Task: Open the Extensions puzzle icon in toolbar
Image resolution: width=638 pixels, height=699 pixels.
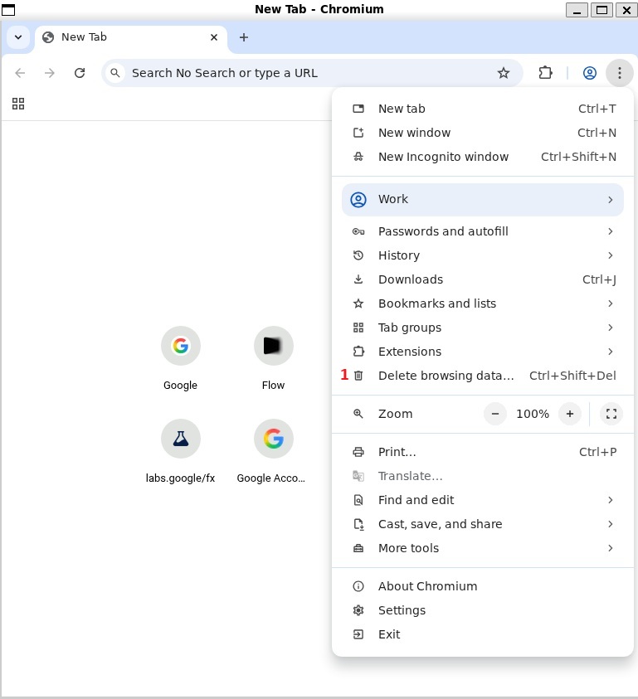Action: pyautogui.click(x=545, y=73)
